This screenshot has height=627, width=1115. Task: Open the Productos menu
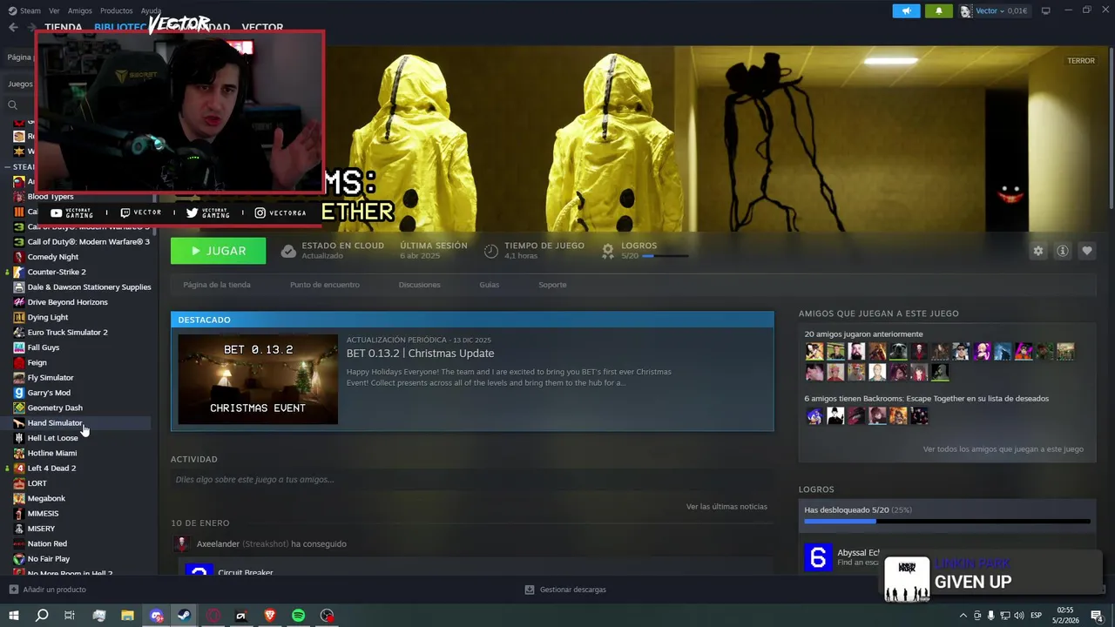pyautogui.click(x=116, y=11)
